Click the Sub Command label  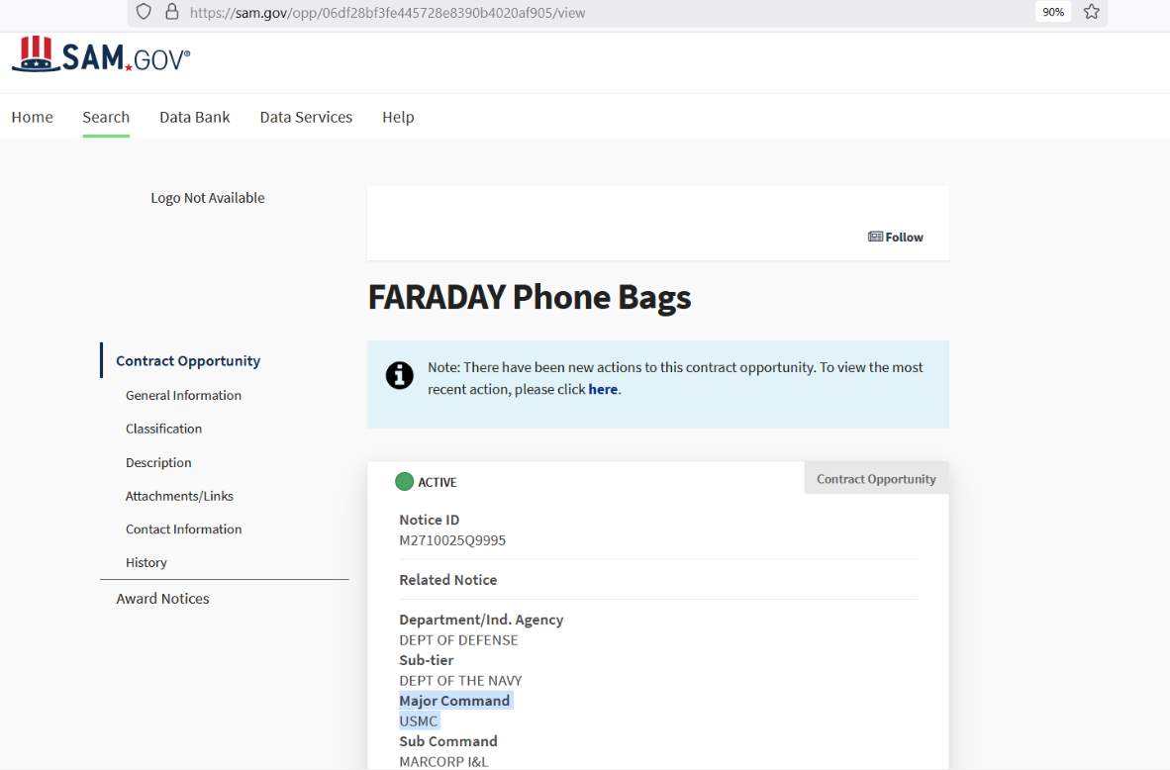pyautogui.click(x=448, y=741)
